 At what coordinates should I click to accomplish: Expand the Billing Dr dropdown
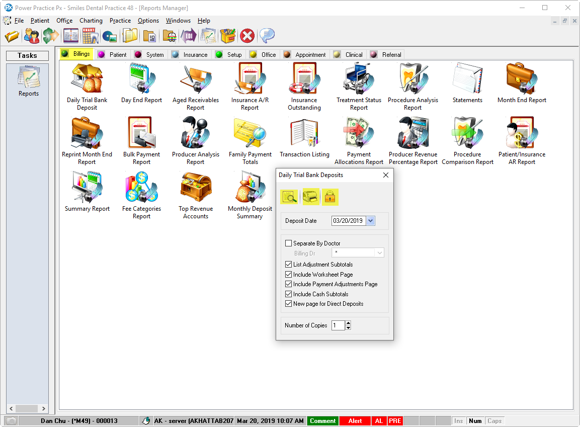(379, 253)
